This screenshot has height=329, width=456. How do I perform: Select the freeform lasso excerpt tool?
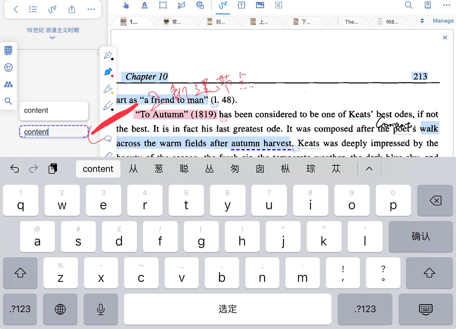pyautogui.click(x=181, y=5)
